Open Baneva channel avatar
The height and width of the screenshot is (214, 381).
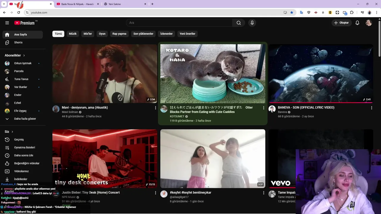tap(272, 109)
